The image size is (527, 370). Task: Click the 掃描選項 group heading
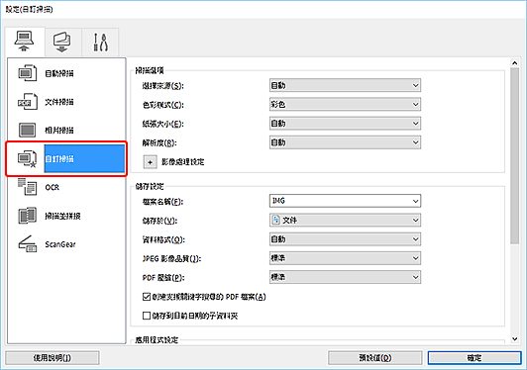point(150,70)
